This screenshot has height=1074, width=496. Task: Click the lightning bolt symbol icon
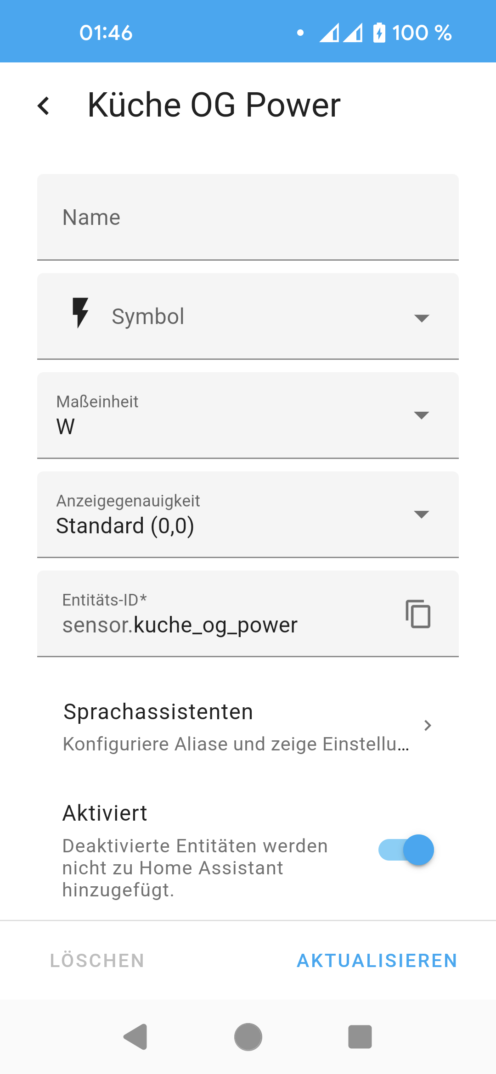click(x=80, y=313)
